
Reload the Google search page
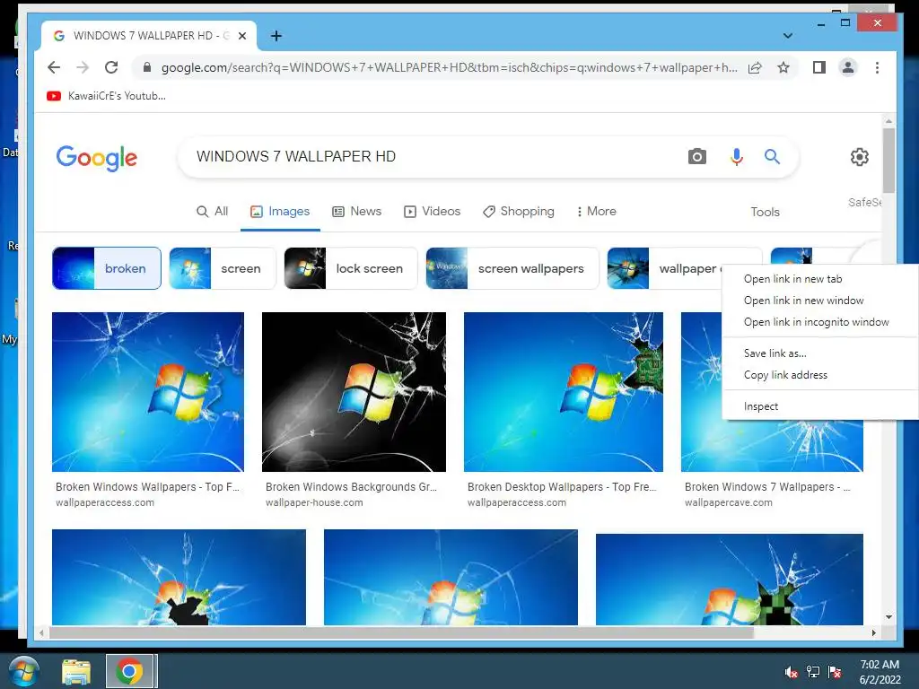(x=111, y=67)
